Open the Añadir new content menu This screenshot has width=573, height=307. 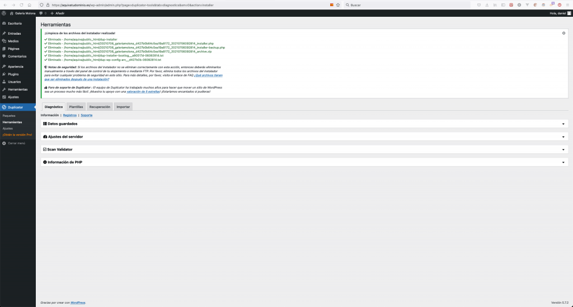[58, 13]
